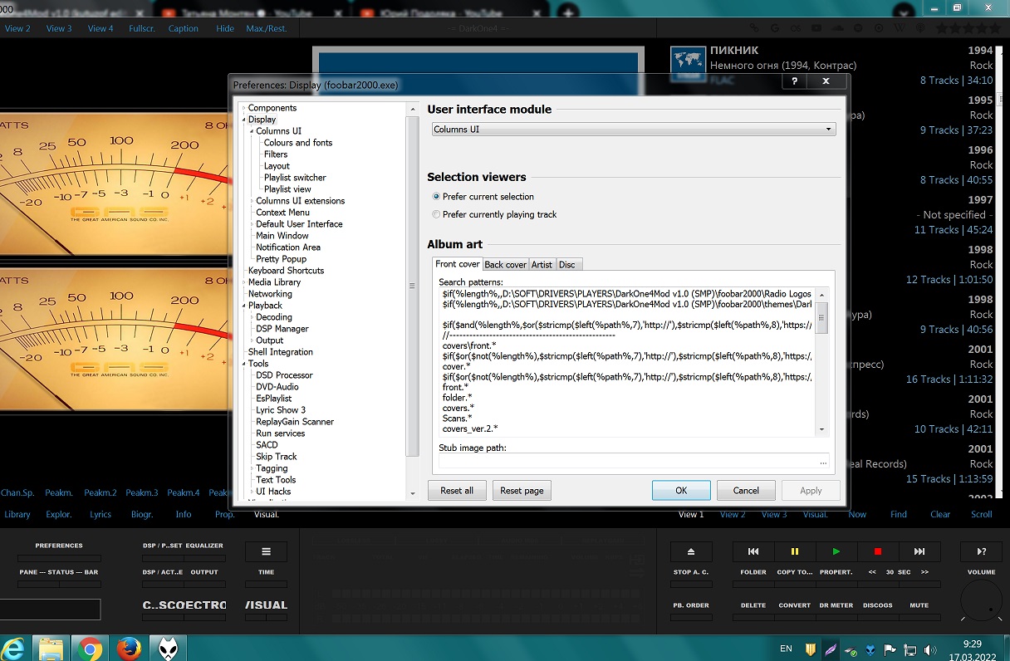Viewport: 1010px width, 661px height.
Task: Click the eject icon button
Action: pyautogui.click(x=691, y=551)
